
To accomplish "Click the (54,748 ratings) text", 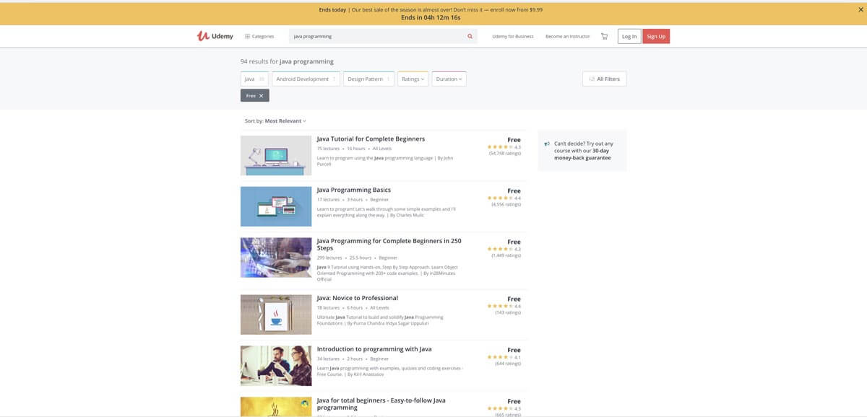I will click(x=505, y=154).
